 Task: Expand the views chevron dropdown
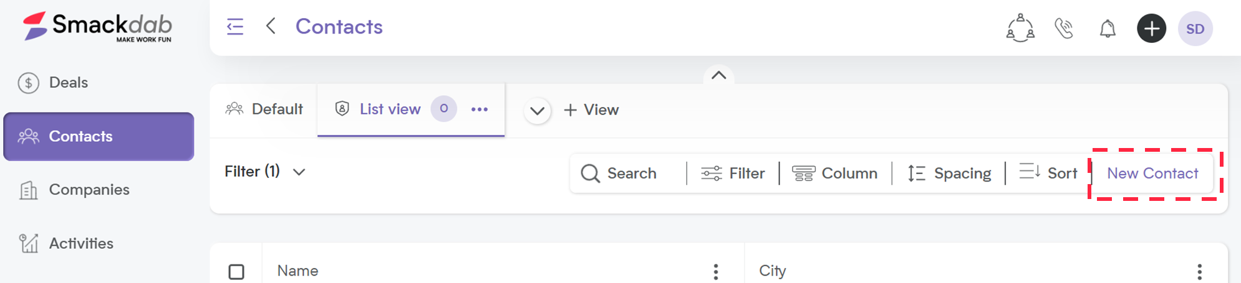pyautogui.click(x=537, y=111)
